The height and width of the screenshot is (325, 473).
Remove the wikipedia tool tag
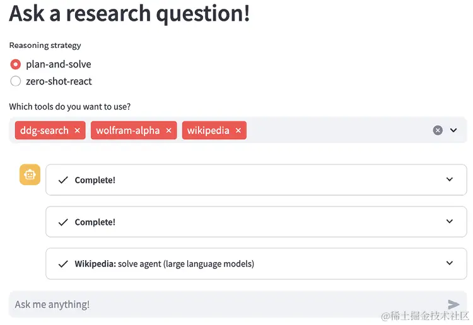click(x=238, y=130)
